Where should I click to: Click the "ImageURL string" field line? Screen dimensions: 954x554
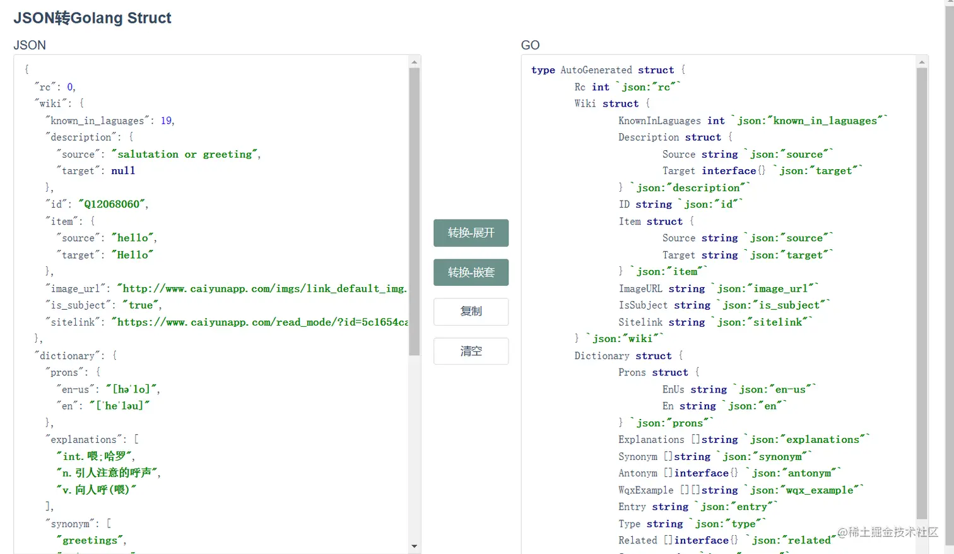(718, 288)
